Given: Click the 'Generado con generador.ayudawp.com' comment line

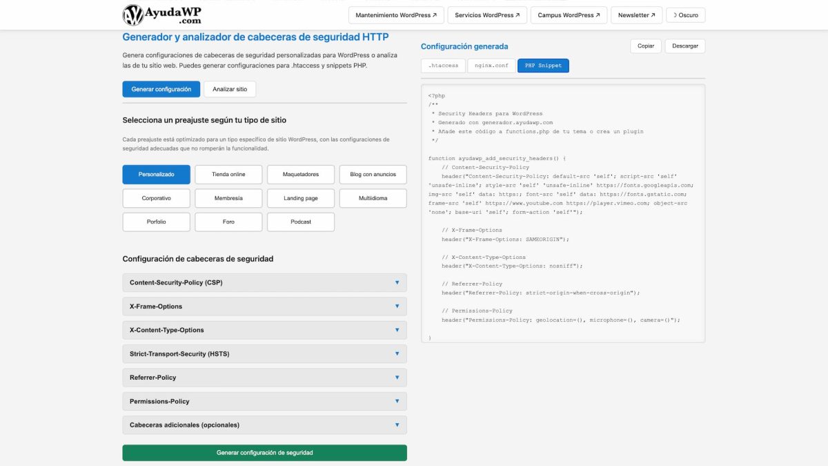Looking at the screenshot, I should click(492, 122).
